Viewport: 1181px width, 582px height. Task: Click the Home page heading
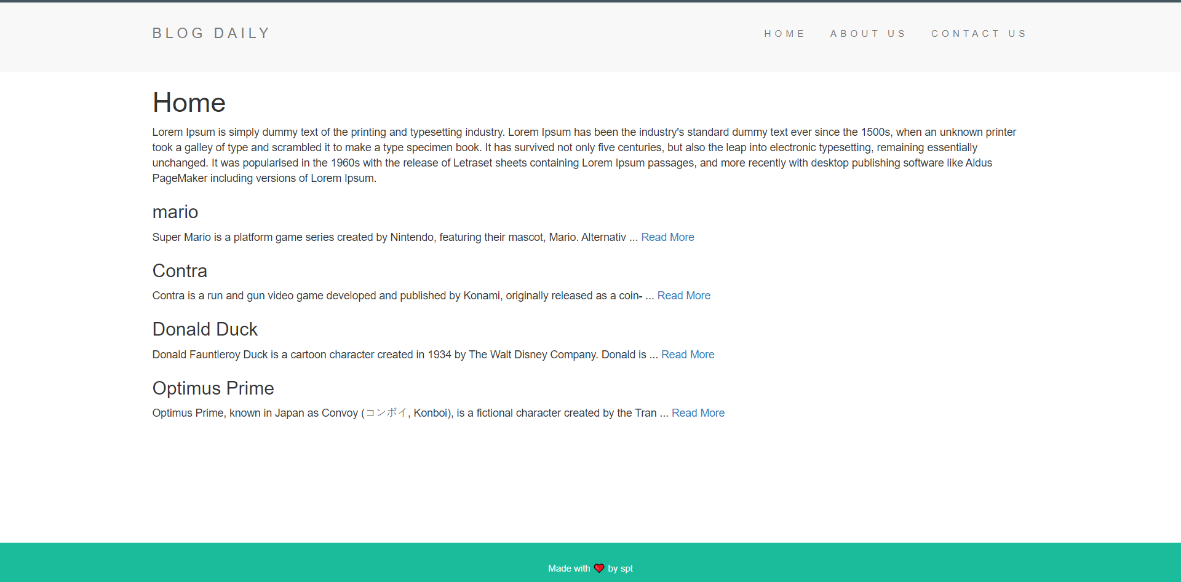pos(189,103)
